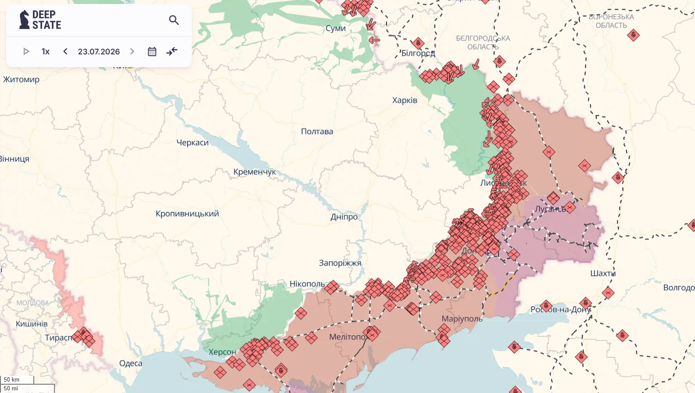Click the Дніпро city label
The height and width of the screenshot is (393, 695).
pos(344,217)
